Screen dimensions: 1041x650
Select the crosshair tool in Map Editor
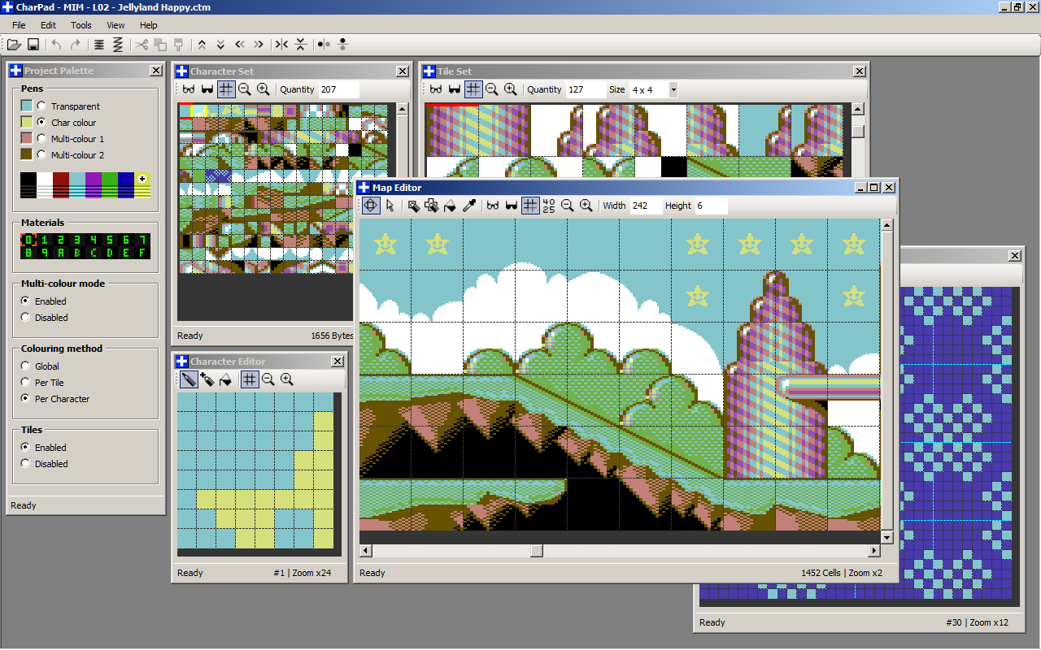tap(370, 206)
